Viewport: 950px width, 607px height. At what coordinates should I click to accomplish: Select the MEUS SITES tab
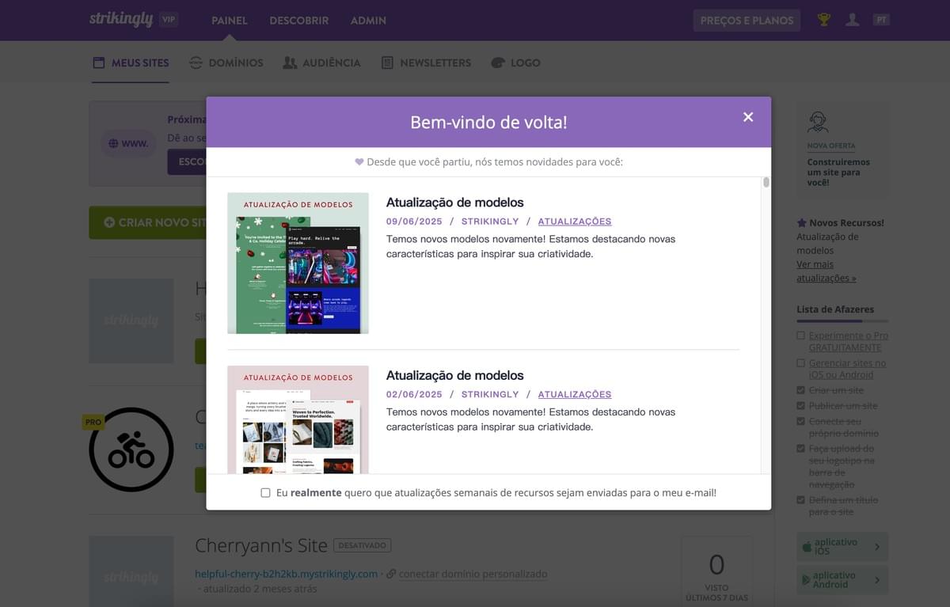click(131, 63)
